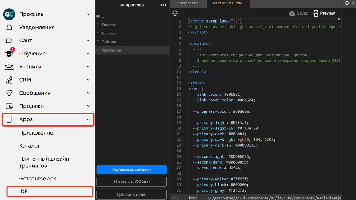This screenshot has width=356, height=200.
Task: Click the --primary-black: #000000 line
Action: click(x=220, y=185)
